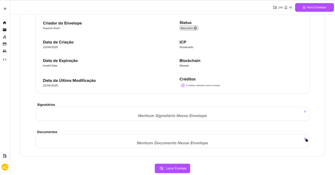Click the empty Signatários panel
The width and height of the screenshot is (335, 175).
pyautogui.click(x=172, y=116)
